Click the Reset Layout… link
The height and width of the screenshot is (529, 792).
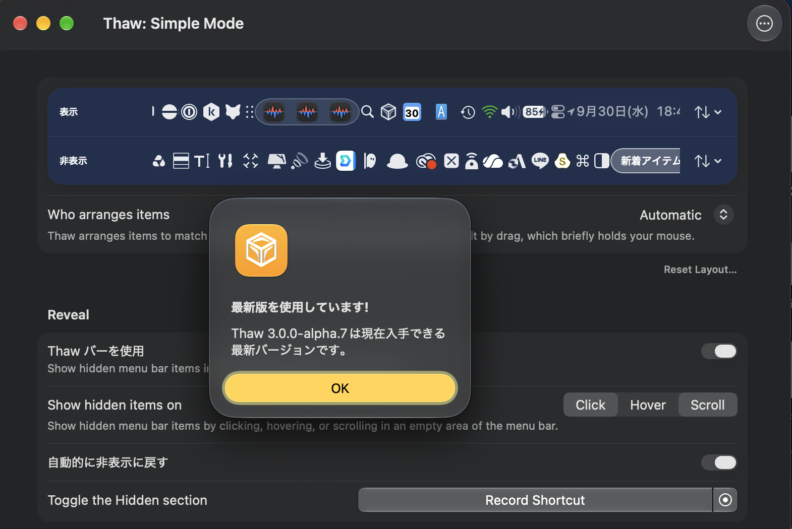700,270
